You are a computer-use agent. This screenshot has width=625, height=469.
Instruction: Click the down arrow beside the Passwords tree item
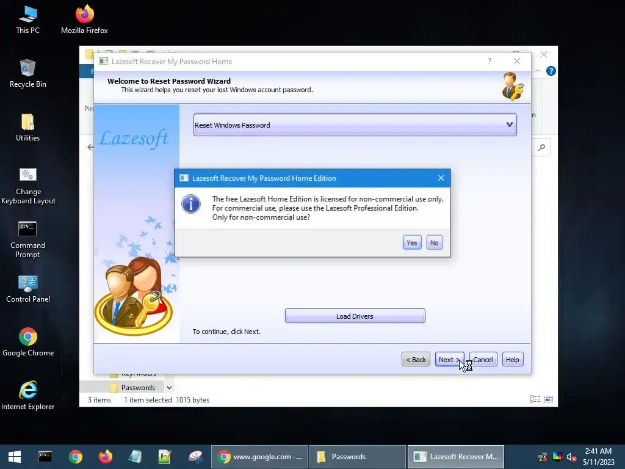click(x=170, y=387)
